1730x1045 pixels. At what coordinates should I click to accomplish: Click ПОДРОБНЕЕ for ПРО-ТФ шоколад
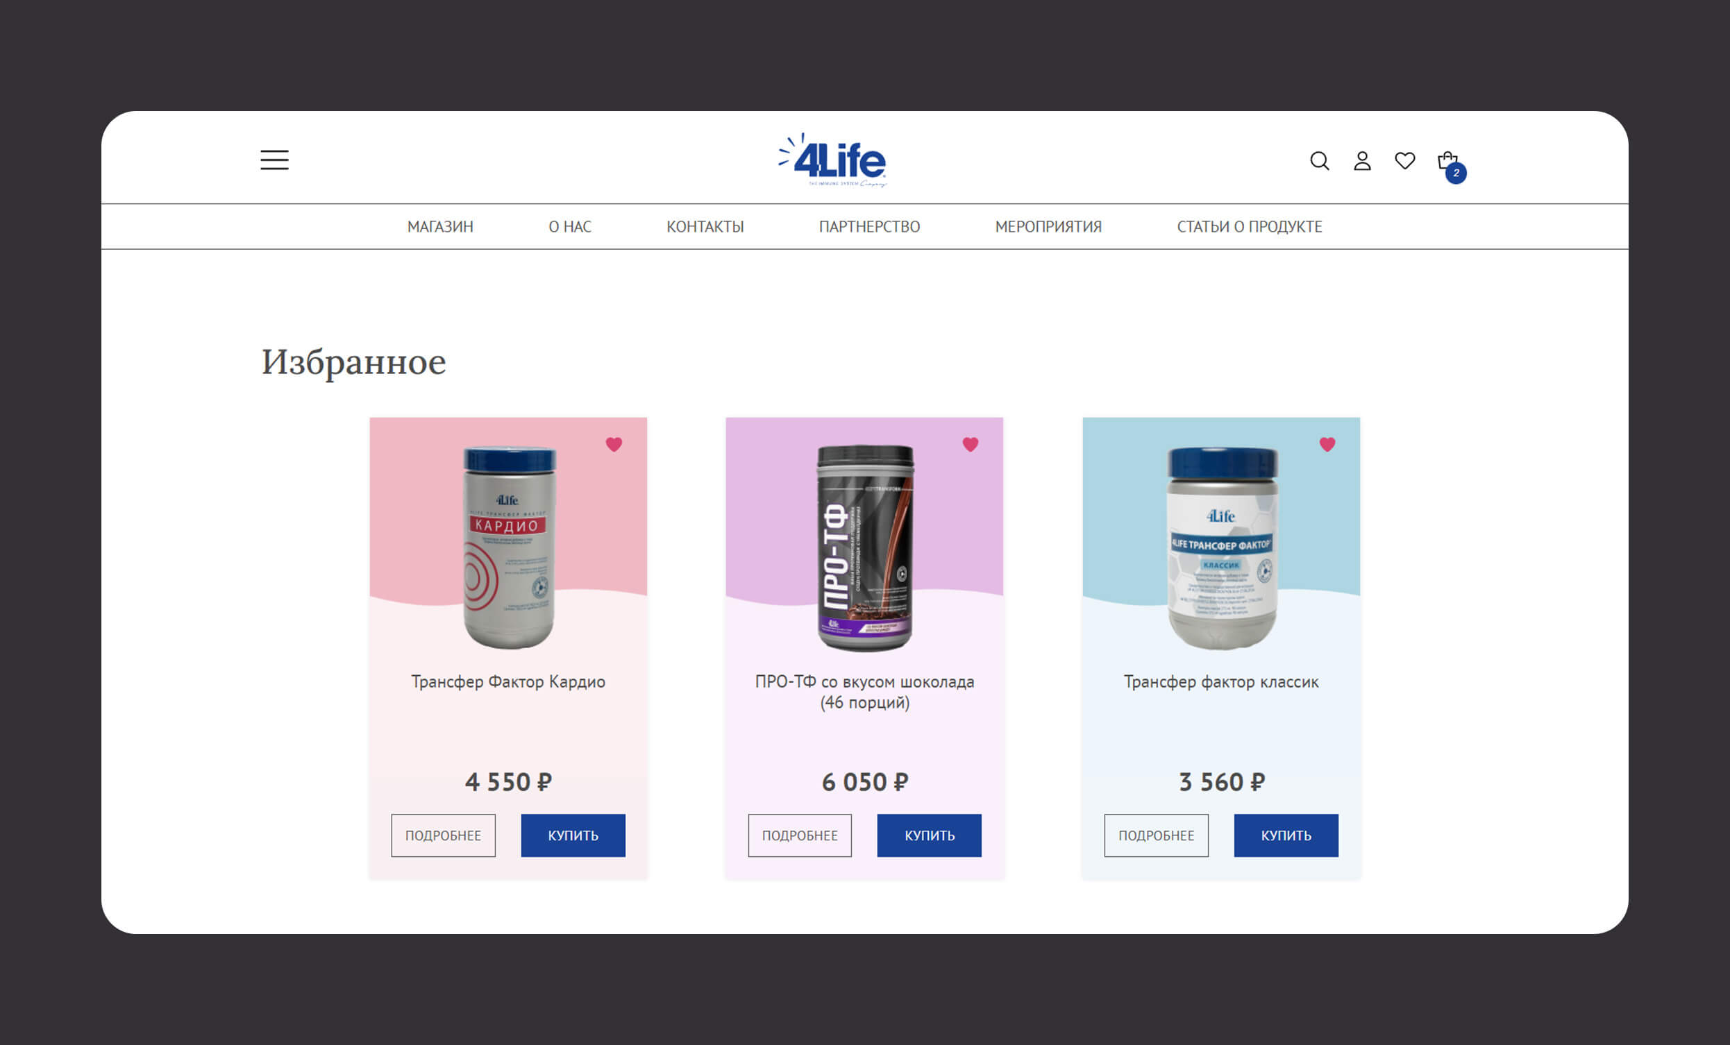tap(800, 835)
